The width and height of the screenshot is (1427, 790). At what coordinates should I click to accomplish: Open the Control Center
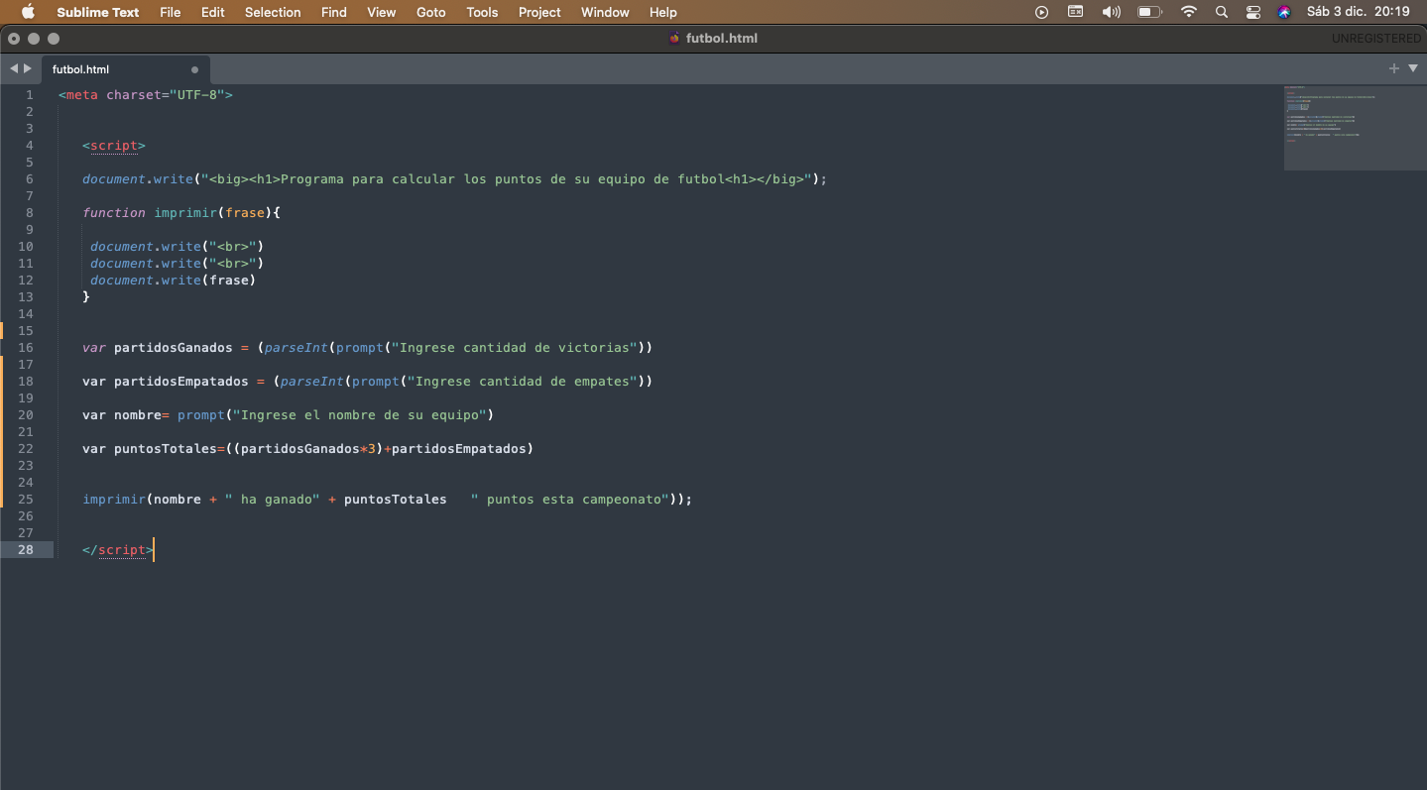coord(1253,12)
